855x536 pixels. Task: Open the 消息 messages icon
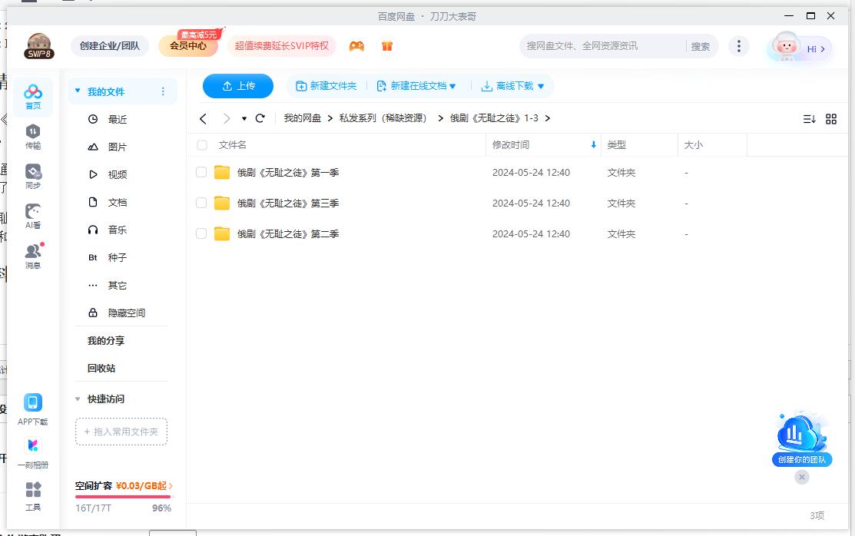pos(33,256)
